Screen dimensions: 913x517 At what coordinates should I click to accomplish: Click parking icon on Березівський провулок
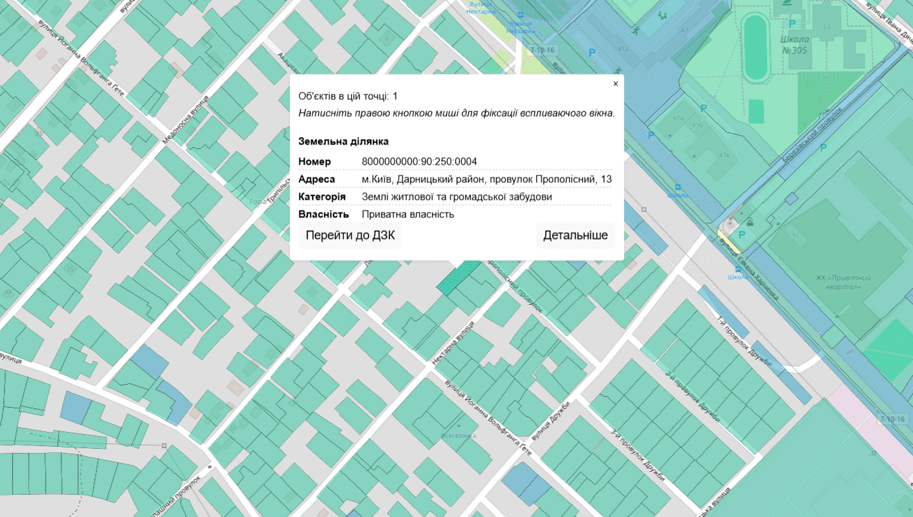click(823, 146)
